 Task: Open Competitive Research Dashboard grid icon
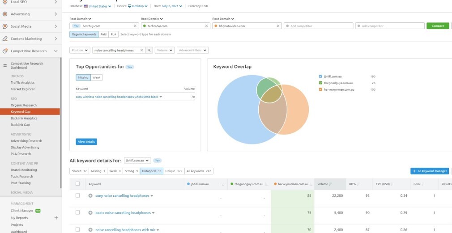(x=5, y=66)
